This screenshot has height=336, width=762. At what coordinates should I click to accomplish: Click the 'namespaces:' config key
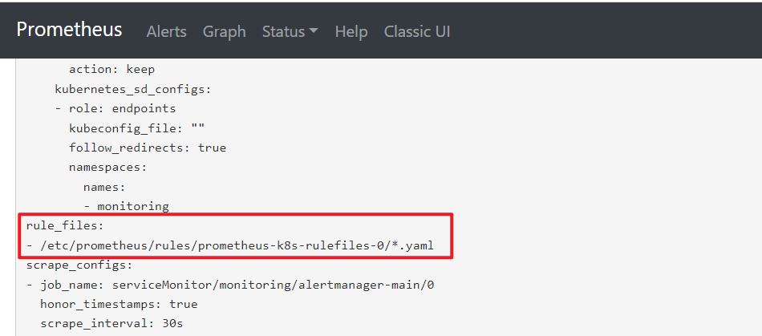pos(107,167)
